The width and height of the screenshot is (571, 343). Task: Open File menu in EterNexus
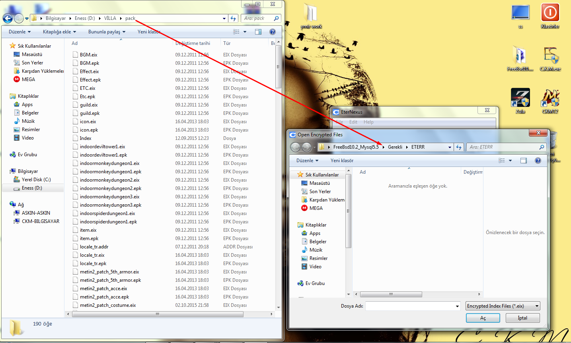[x=339, y=122]
